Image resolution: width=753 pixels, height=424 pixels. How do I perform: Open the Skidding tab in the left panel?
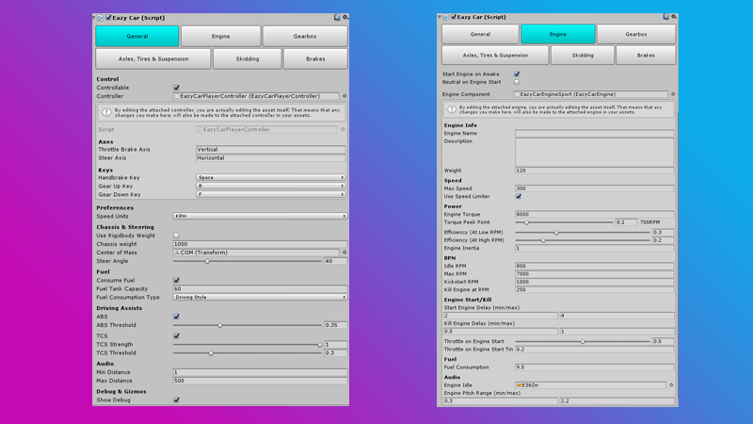[248, 58]
